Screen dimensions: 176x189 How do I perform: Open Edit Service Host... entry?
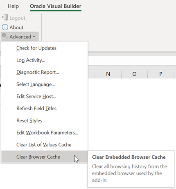(44, 96)
